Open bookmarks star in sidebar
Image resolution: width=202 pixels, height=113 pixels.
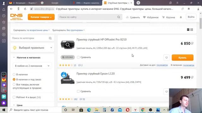click(x=4, y=22)
